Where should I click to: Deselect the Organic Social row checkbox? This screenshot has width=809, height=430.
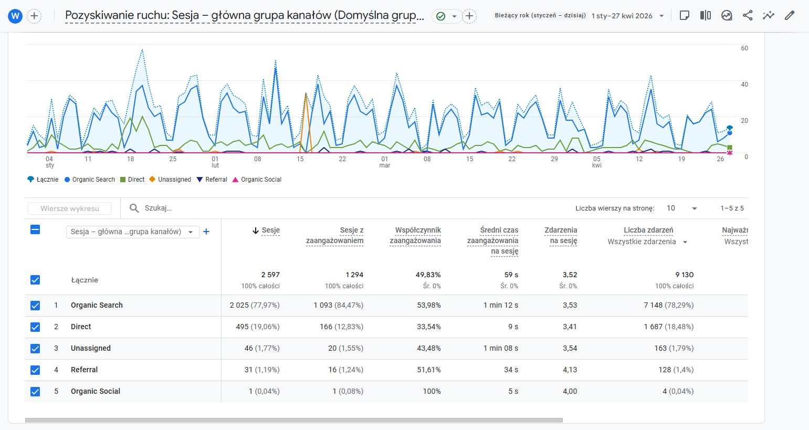[35, 392]
